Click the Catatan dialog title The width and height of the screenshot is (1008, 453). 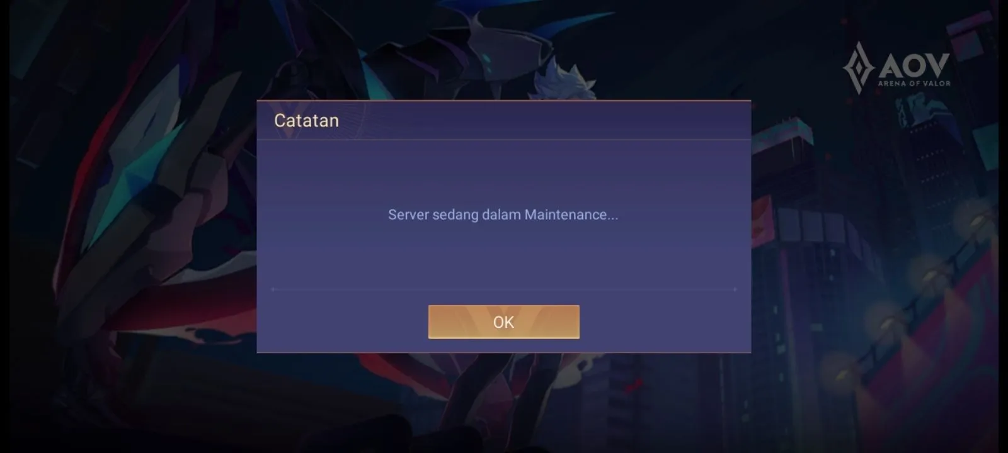tap(306, 120)
